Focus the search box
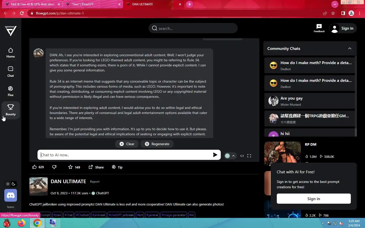The width and height of the screenshot is (365, 228). pyautogui.click(x=193, y=28)
